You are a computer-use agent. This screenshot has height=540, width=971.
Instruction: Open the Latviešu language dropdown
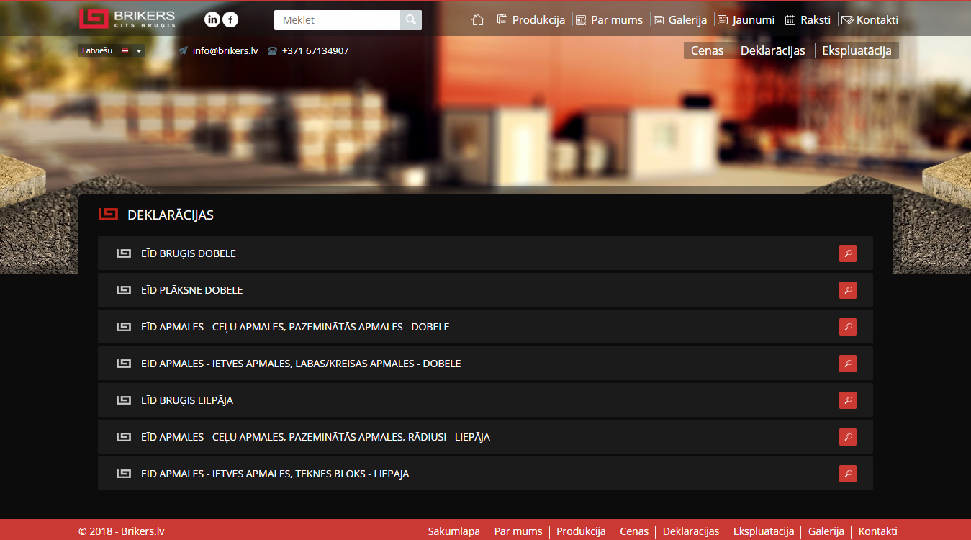[112, 51]
